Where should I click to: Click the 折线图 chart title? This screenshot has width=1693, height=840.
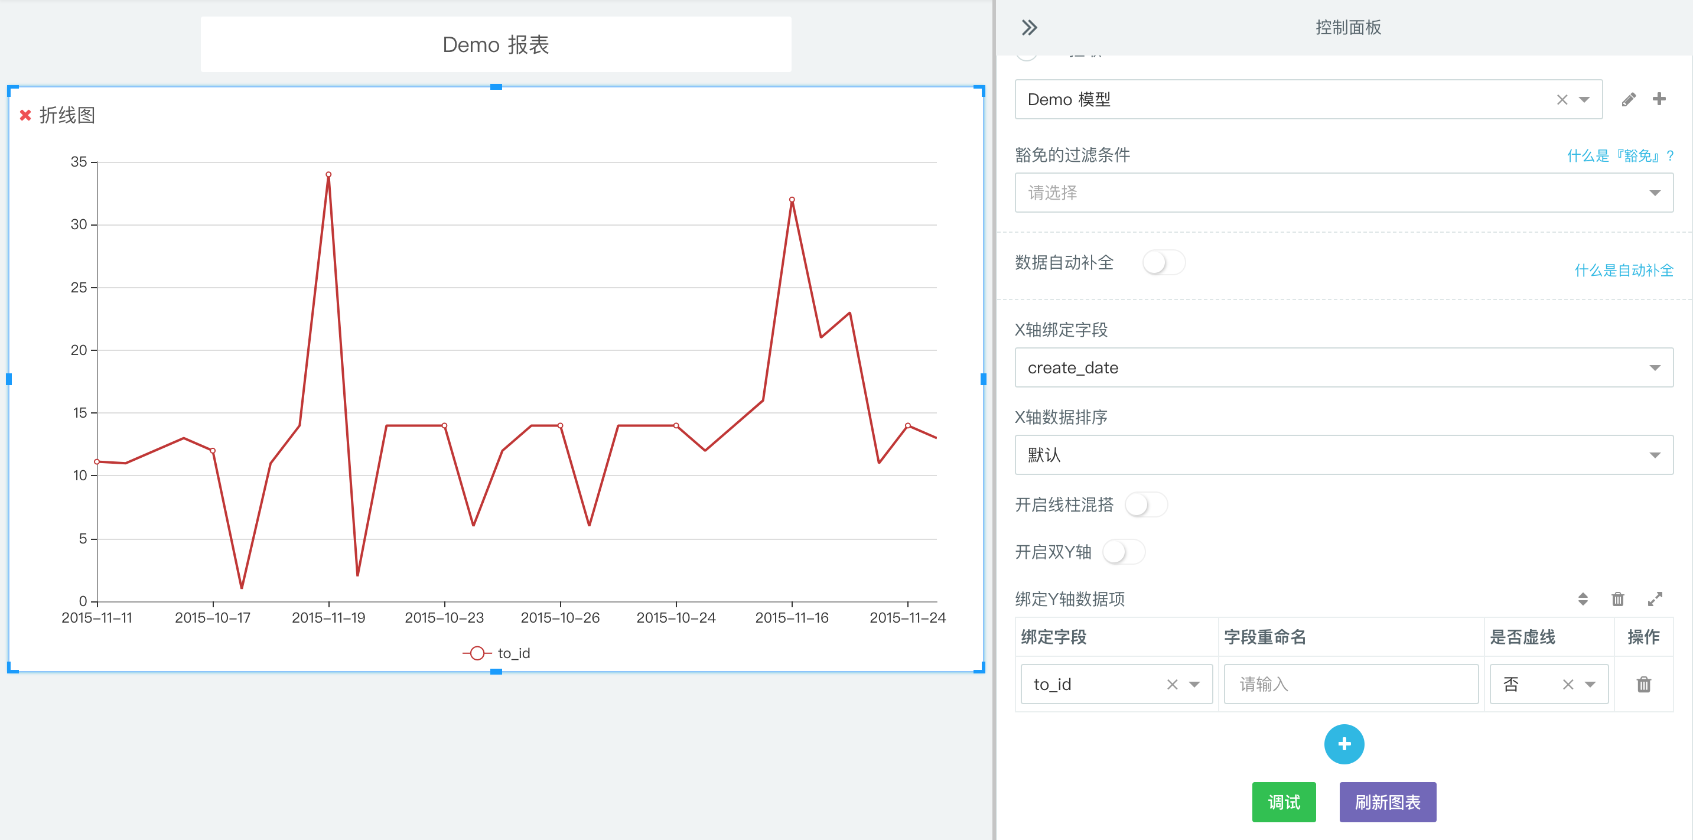coord(67,115)
